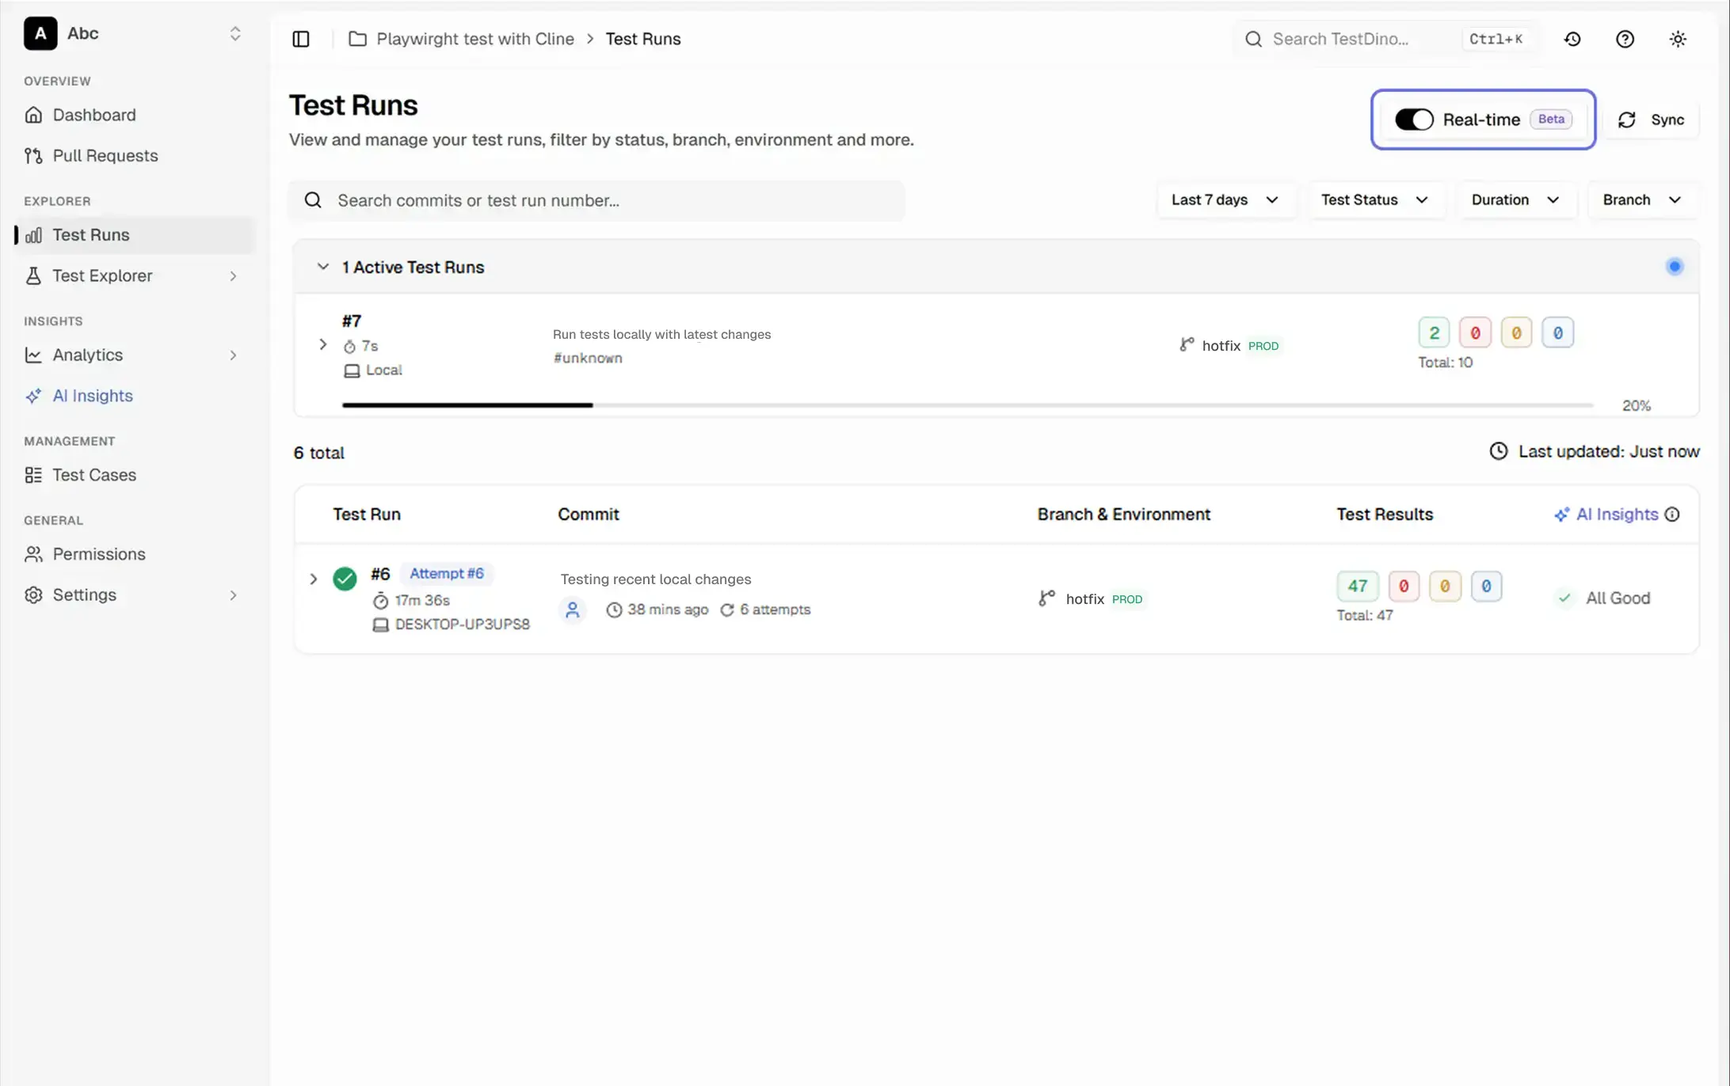Expand the Analytics submenu chevron
This screenshot has height=1086, width=1730.
pyautogui.click(x=233, y=355)
